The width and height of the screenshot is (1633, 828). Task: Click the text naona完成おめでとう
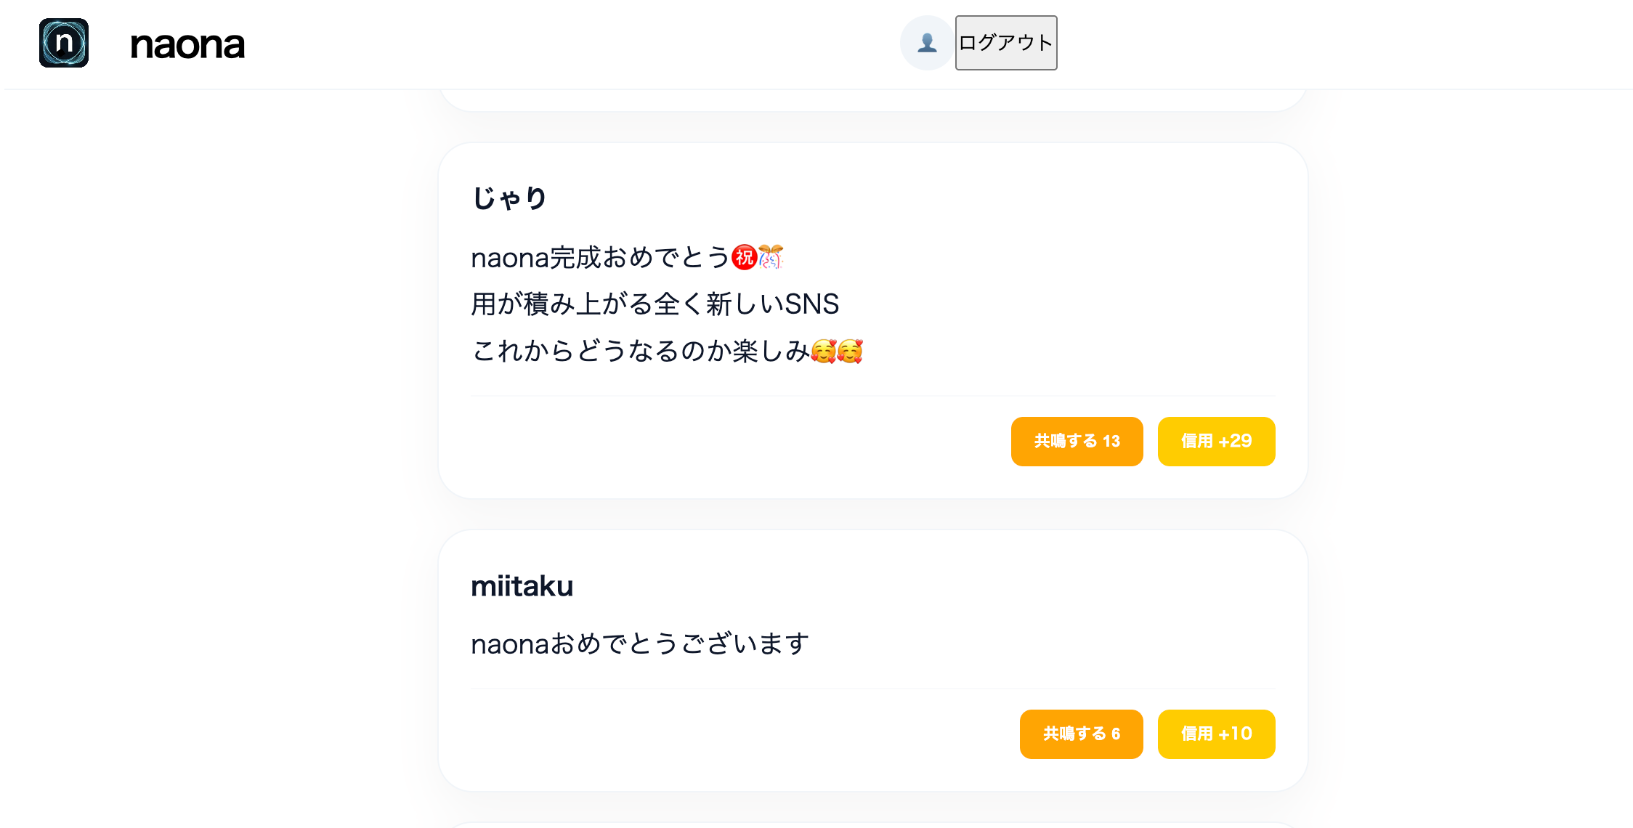coord(599,257)
